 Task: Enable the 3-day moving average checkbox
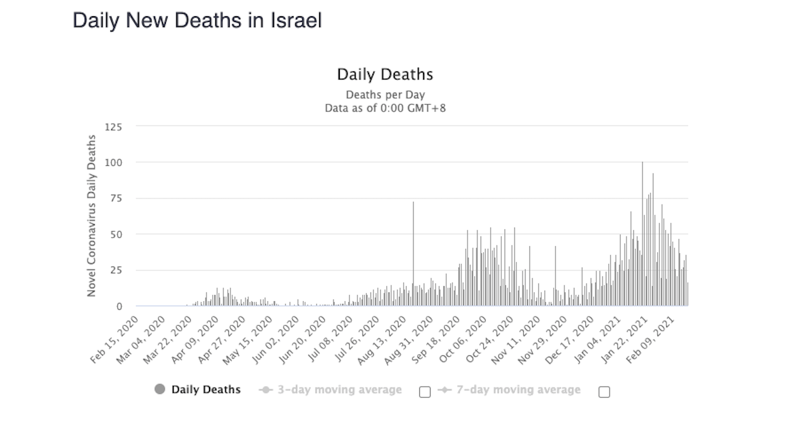(x=425, y=392)
